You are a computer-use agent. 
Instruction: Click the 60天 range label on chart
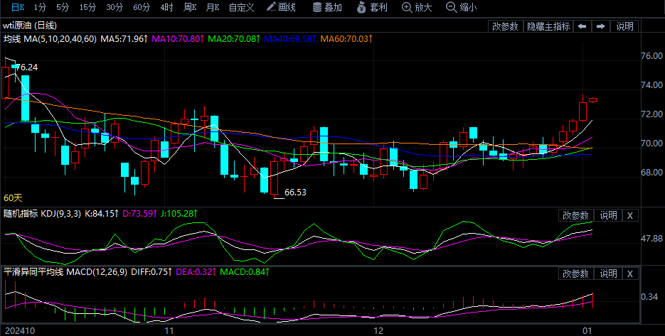tap(13, 197)
